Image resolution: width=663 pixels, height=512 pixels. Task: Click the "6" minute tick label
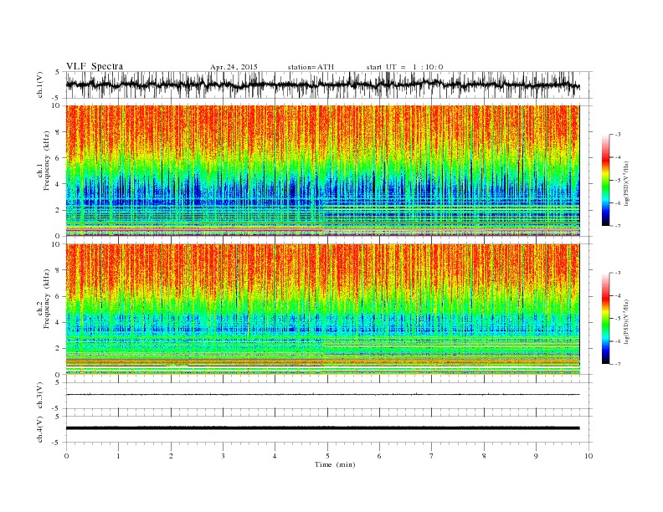379,456
